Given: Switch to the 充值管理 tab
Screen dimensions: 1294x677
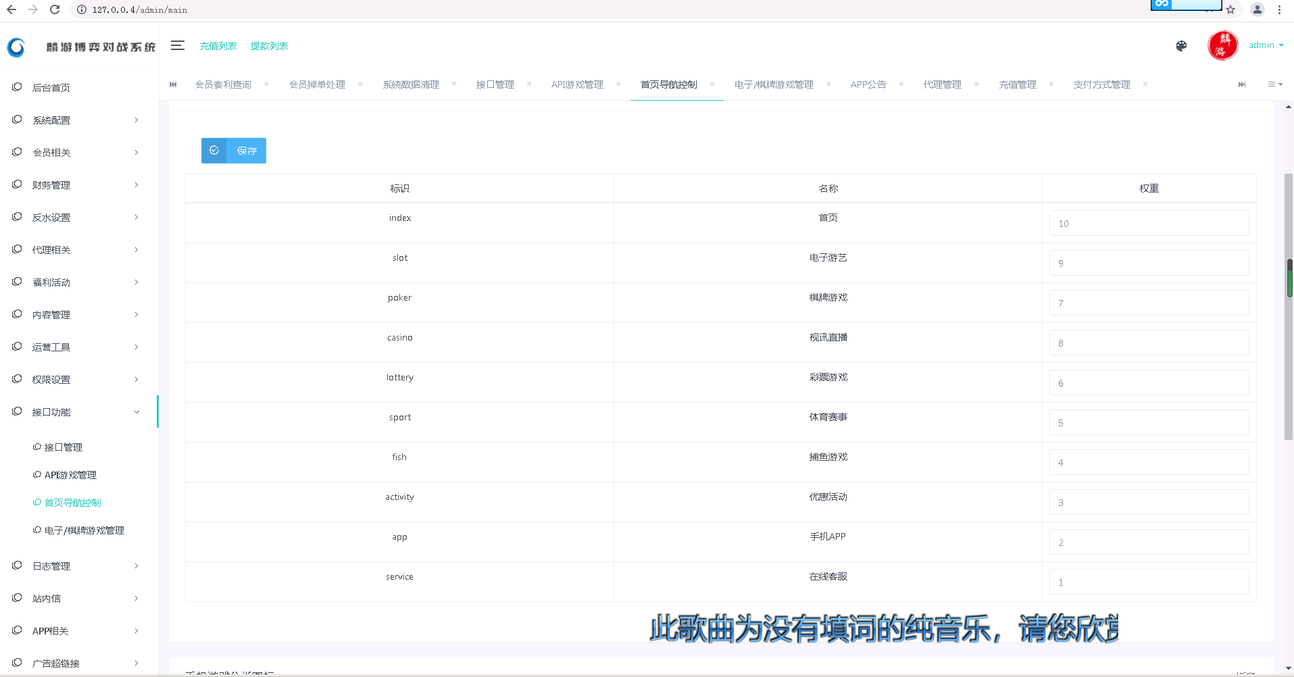Looking at the screenshot, I should click(x=1017, y=84).
